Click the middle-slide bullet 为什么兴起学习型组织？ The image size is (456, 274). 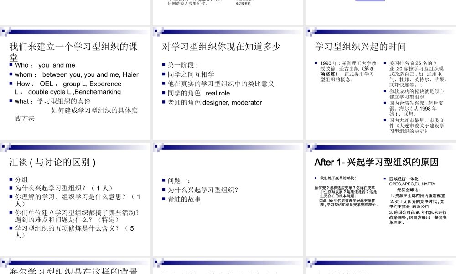pos(203,190)
